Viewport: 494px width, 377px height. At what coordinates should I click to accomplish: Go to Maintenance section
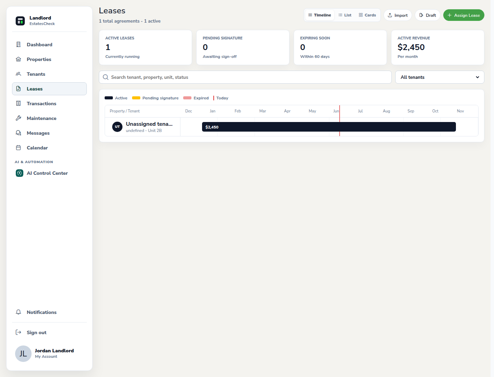point(49,118)
